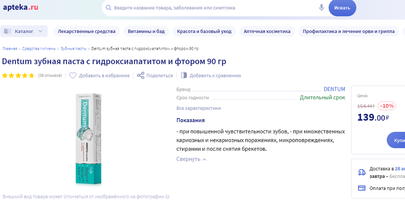Click the last breadcrumb with product name
The width and height of the screenshot is (405, 200).
pos(145,49)
